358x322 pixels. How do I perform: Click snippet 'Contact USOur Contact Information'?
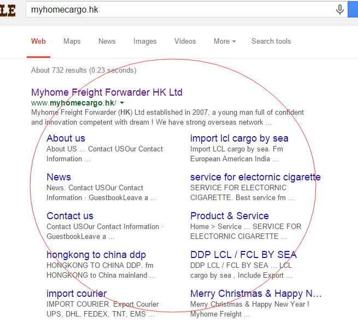[103, 226]
